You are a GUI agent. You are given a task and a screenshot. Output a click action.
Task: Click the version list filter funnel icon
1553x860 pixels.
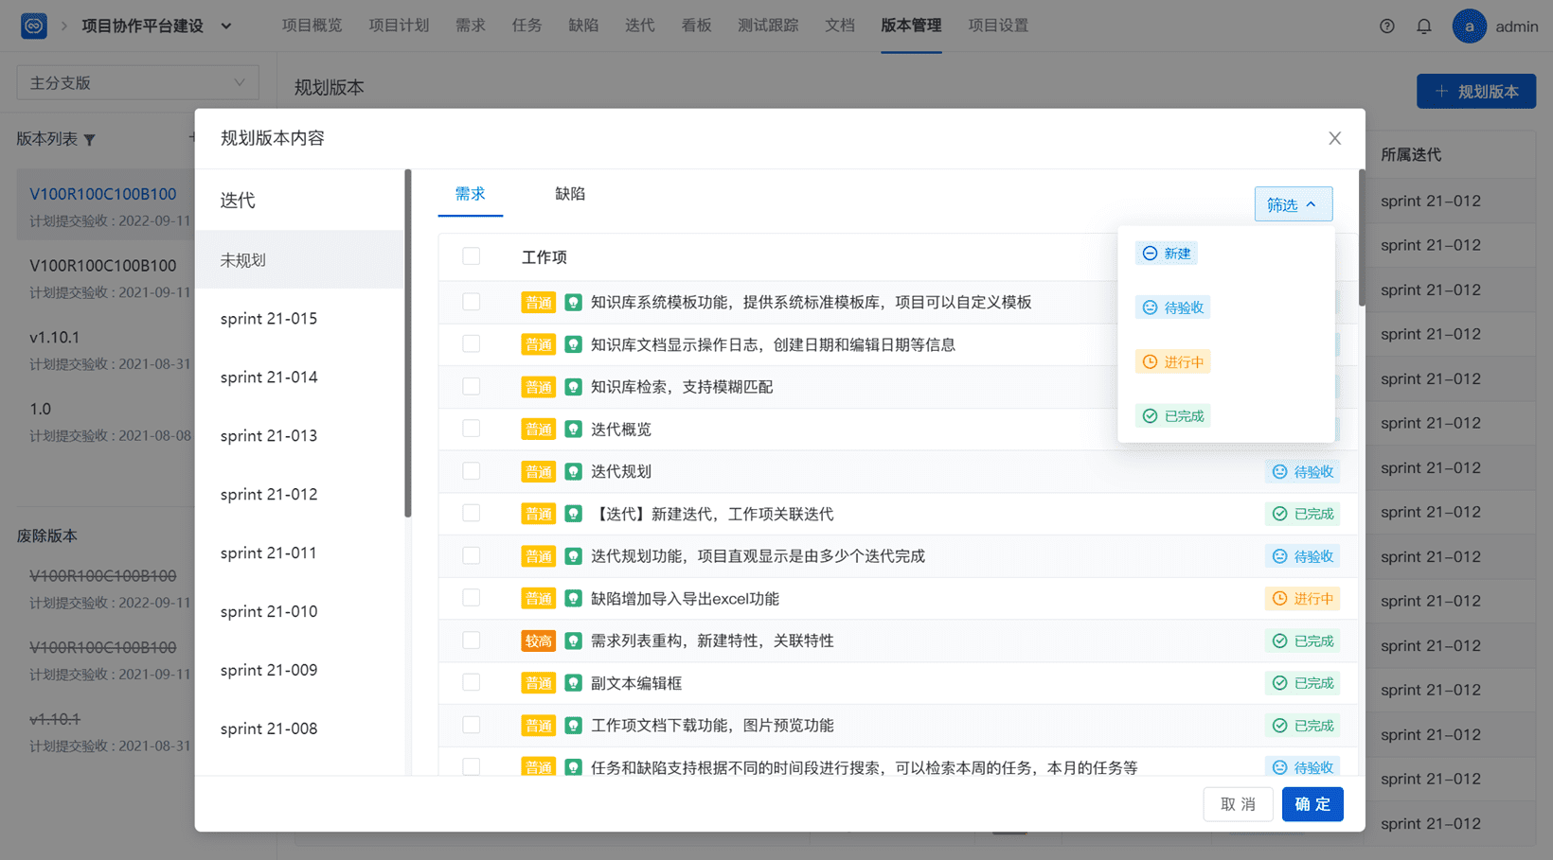point(90,140)
